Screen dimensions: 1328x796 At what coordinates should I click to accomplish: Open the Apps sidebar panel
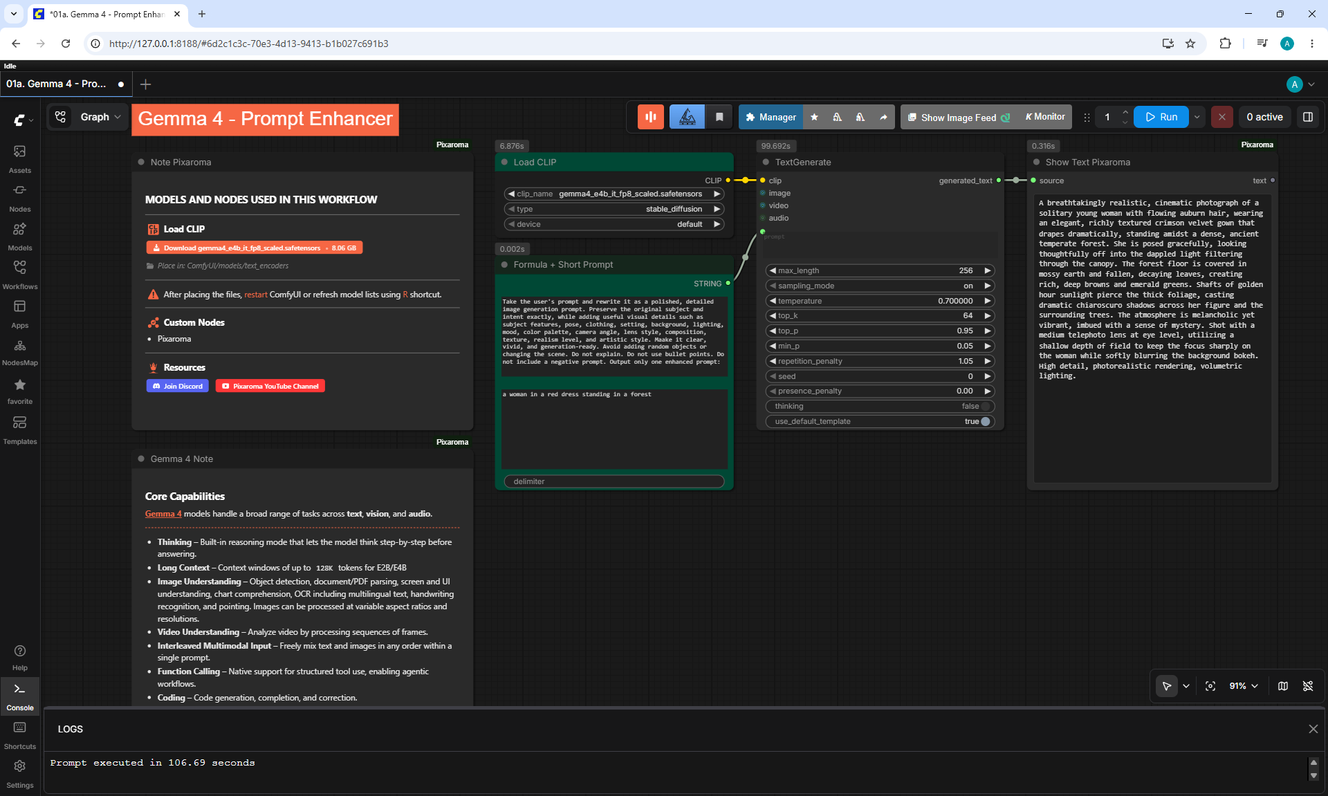click(x=20, y=313)
